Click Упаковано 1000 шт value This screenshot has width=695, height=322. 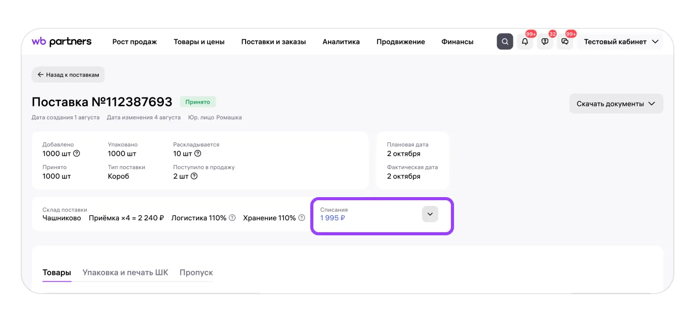122,153
